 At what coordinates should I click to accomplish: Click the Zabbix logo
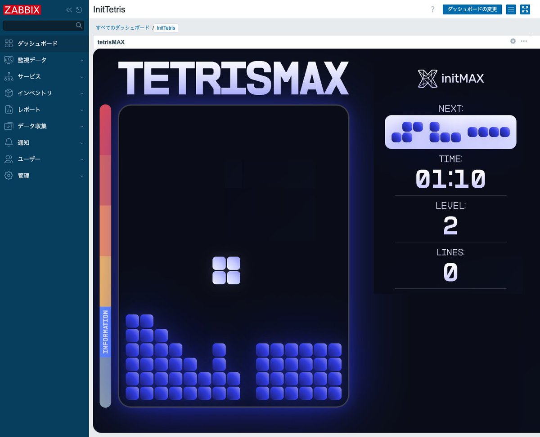pyautogui.click(x=22, y=10)
